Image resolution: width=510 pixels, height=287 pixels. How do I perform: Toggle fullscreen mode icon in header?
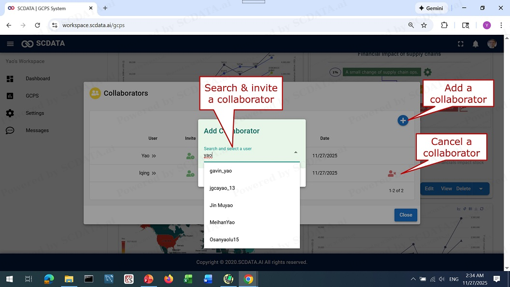click(x=460, y=44)
